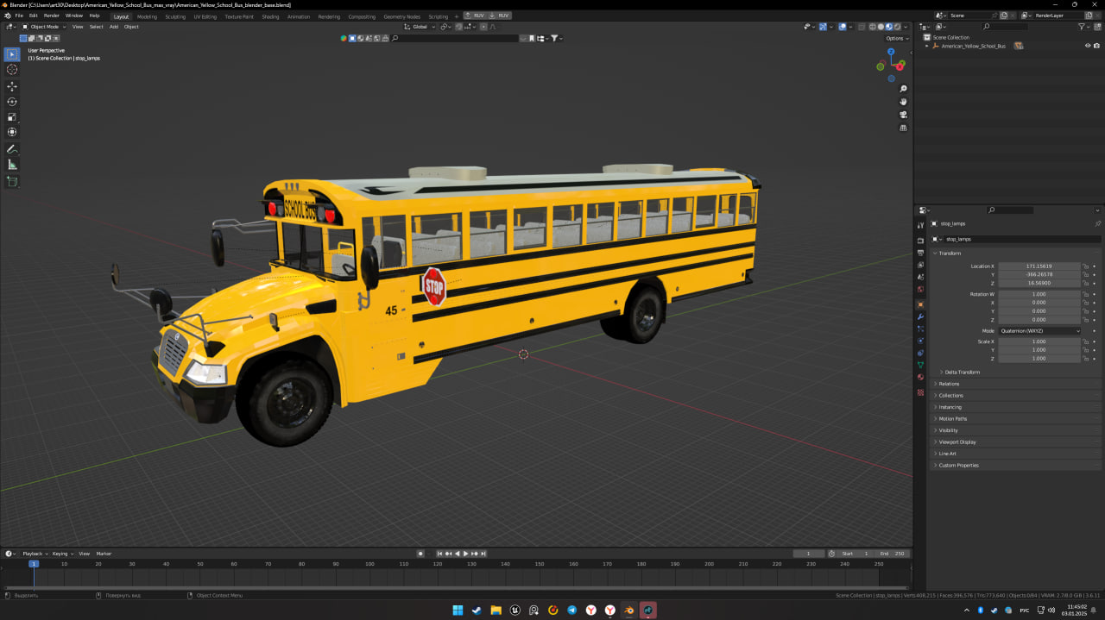1105x620 pixels.
Task: Open the Material properties tab
Action: (x=920, y=377)
